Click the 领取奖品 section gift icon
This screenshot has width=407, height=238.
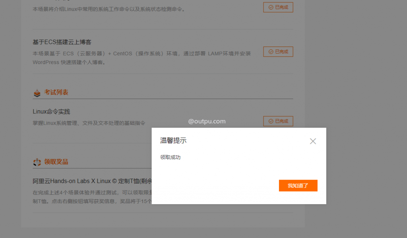[x=37, y=162]
